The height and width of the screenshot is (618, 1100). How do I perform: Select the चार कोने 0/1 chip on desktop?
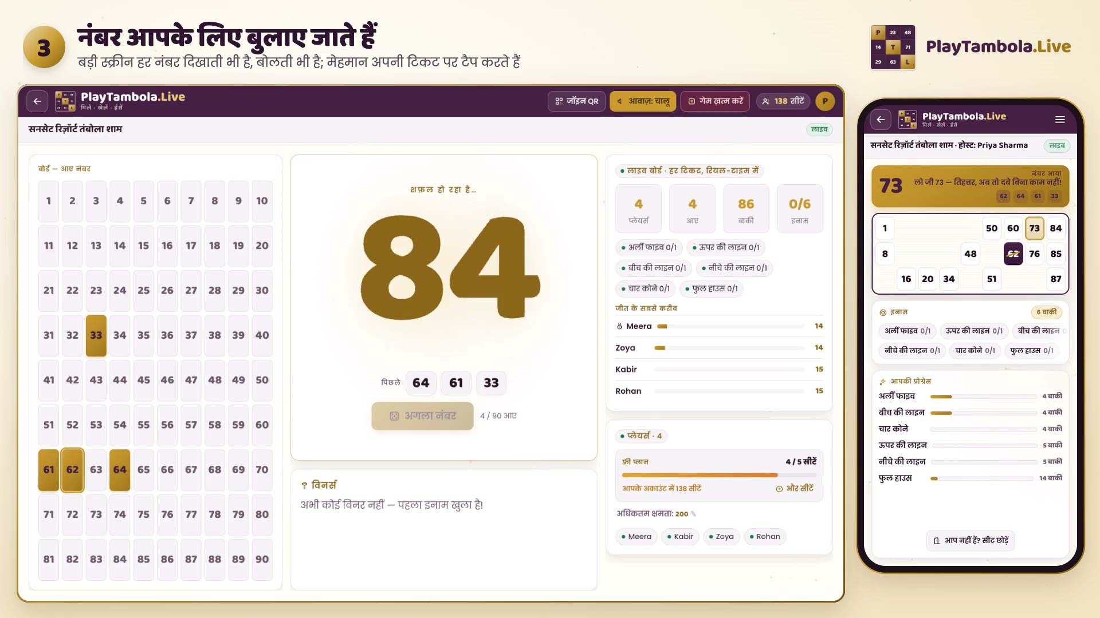[645, 288]
